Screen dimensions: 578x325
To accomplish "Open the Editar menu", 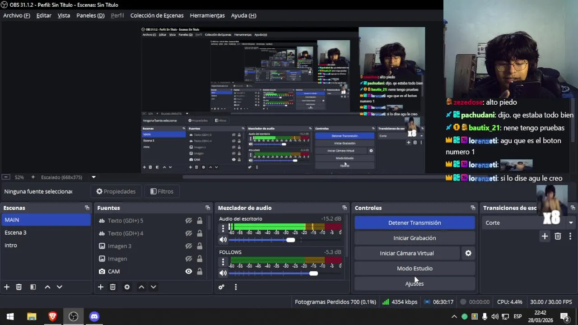I will [44, 15].
